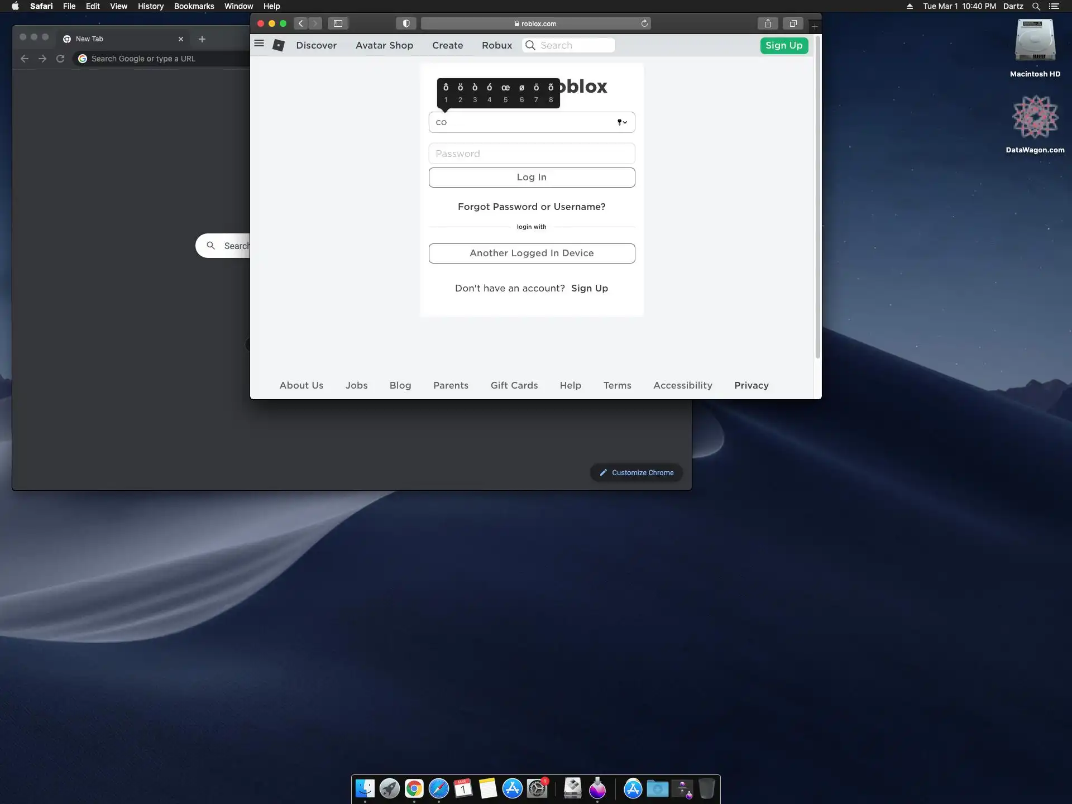Open the History menu

pyautogui.click(x=151, y=6)
